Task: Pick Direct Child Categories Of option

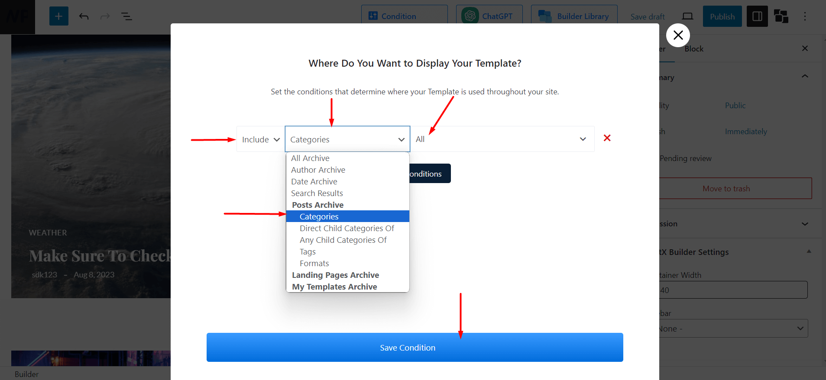Action: click(347, 229)
